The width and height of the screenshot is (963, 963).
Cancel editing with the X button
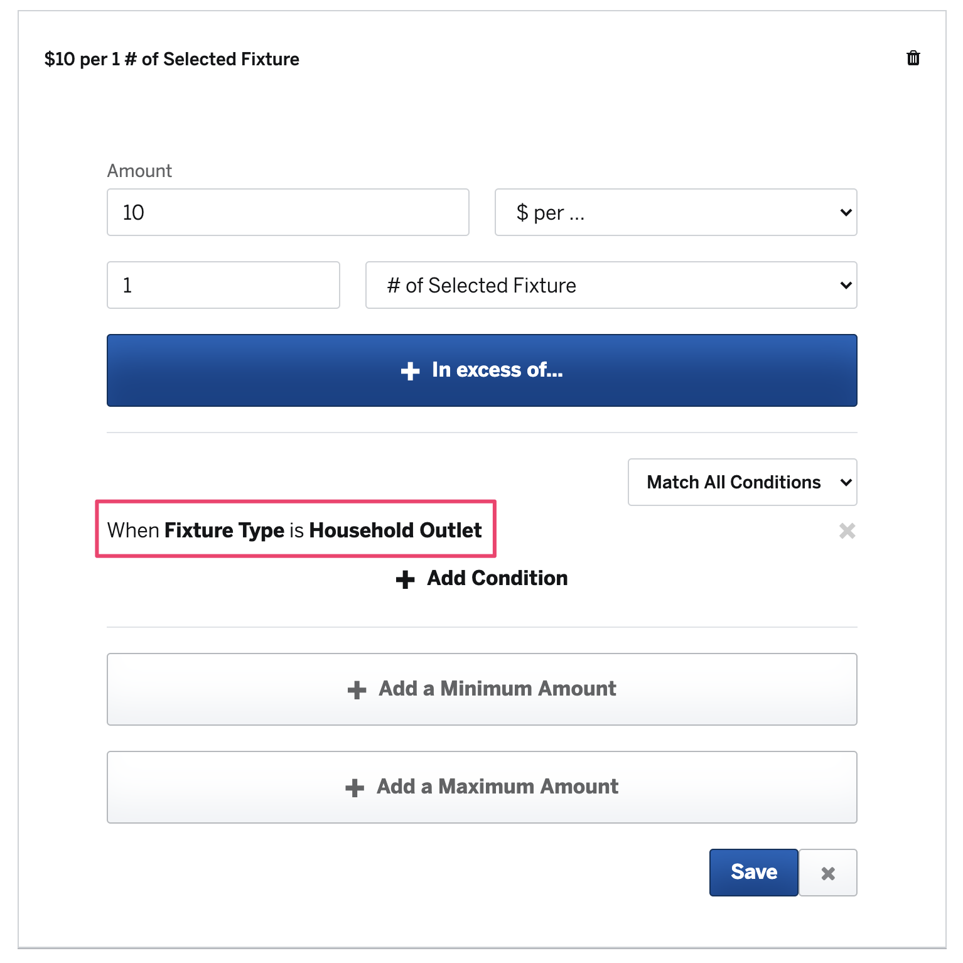click(x=828, y=873)
